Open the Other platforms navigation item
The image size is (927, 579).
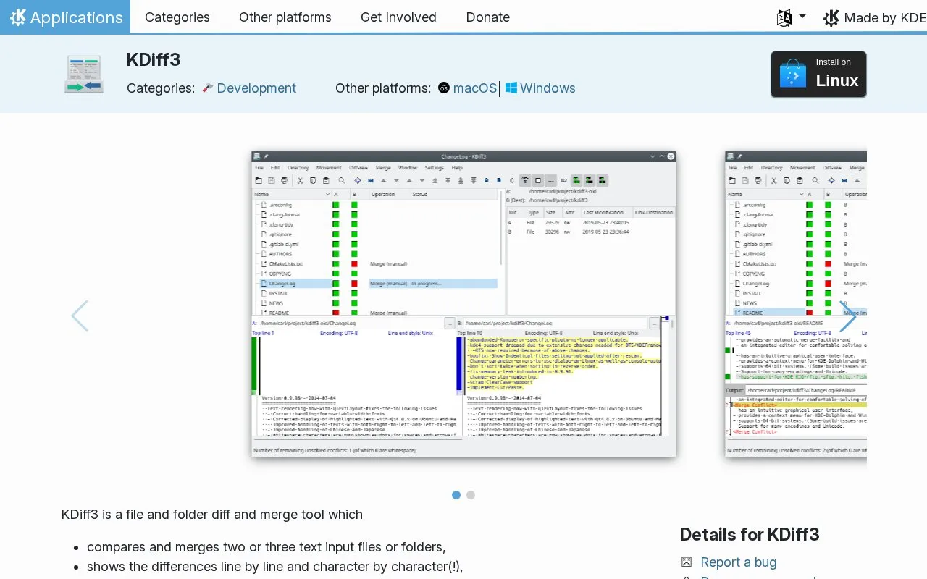coord(285,17)
